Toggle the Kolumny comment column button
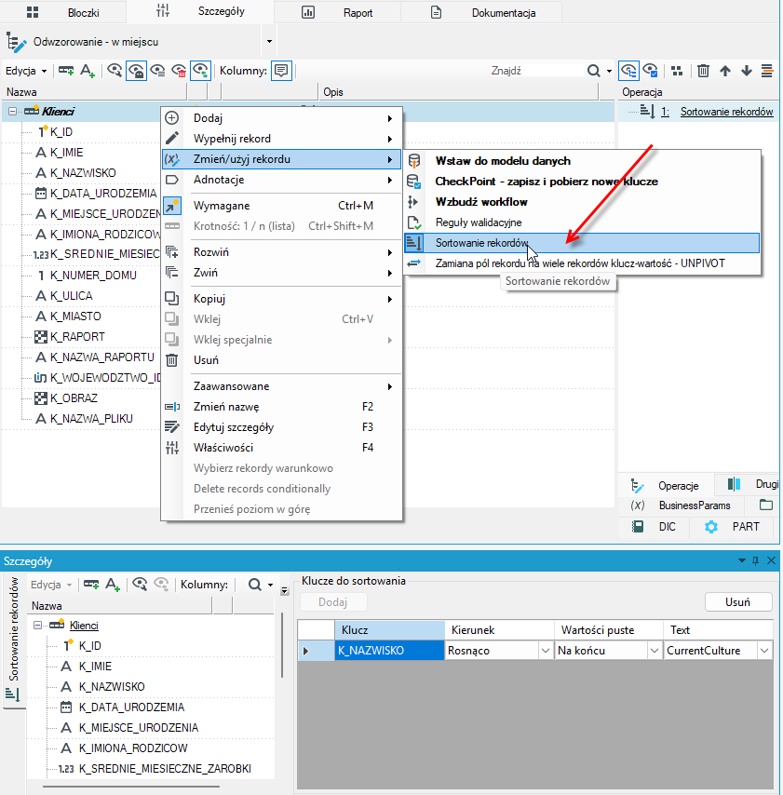This screenshot has height=795, width=783. point(281,71)
